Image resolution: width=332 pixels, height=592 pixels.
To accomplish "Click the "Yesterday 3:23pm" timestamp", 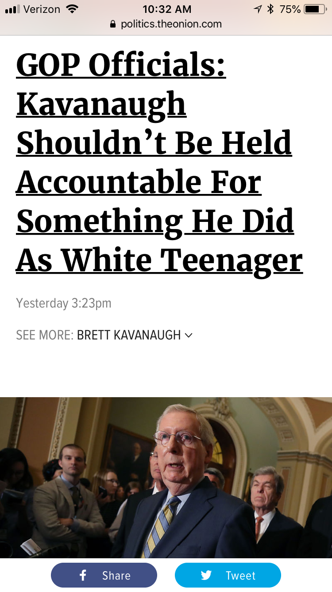I will [x=64, y=303].
